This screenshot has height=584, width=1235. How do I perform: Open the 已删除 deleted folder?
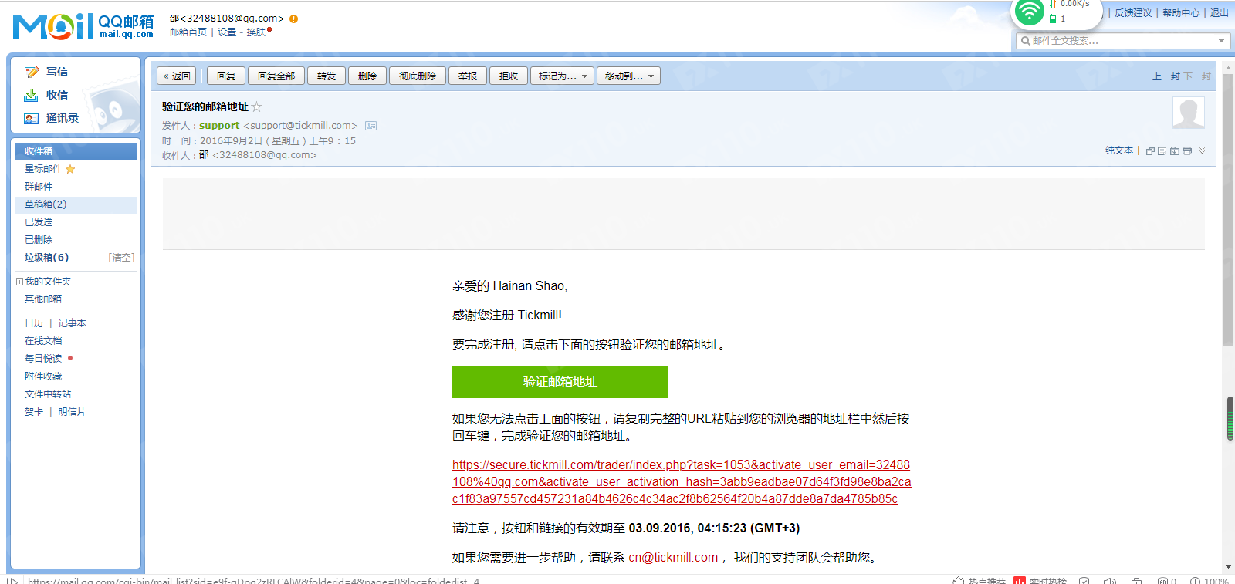tap(39, 240)
